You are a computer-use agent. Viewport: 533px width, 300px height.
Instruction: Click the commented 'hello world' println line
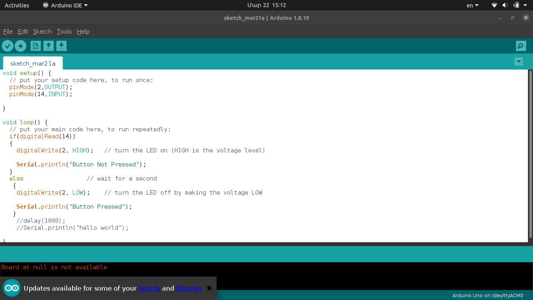pos(73,228)
